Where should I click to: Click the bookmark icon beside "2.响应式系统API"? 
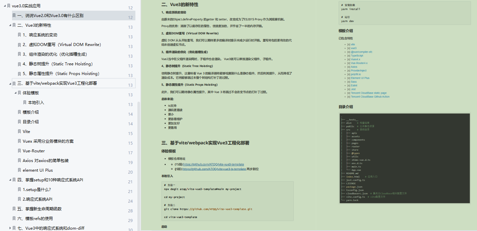(x=19, y=199)
